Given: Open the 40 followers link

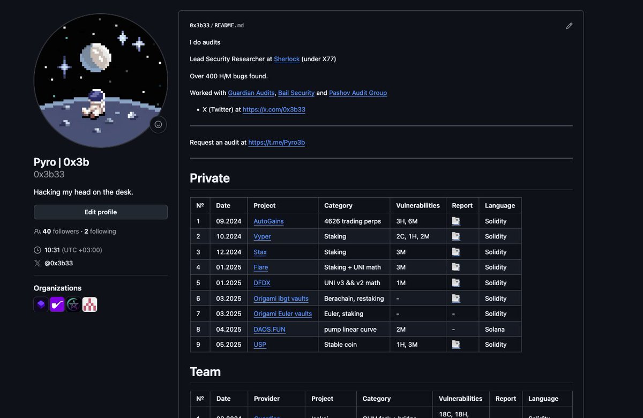Looking at the screenshot, I should (x=61, y=232).
